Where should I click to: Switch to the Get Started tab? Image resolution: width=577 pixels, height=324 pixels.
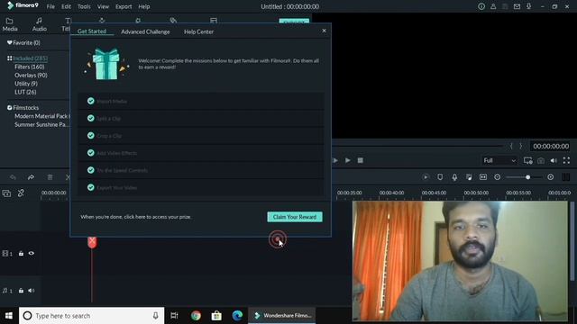tap(92, 31)
